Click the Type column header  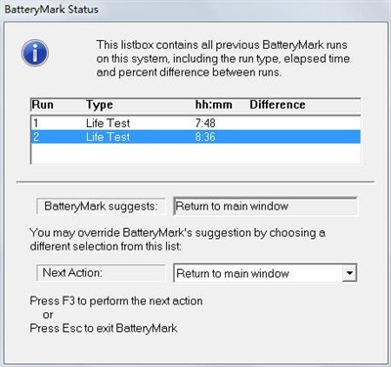[x=100, y=105]
